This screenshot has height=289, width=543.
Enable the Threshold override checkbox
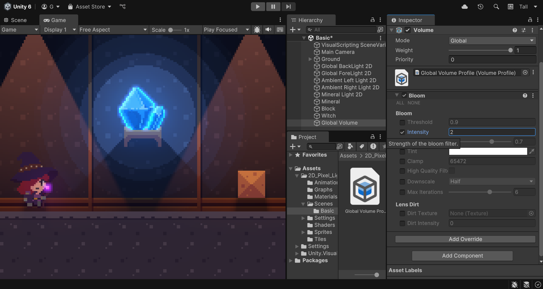point(402,123)
